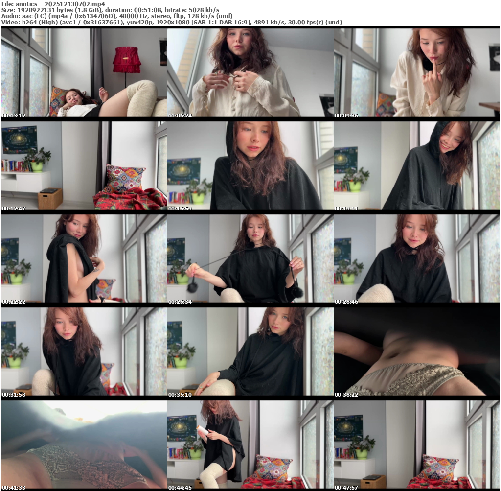The height and width of the screenshot is (491, 501).
Task: Open the frame timestamped 00:28:46
Action: [x=417, y=258]
